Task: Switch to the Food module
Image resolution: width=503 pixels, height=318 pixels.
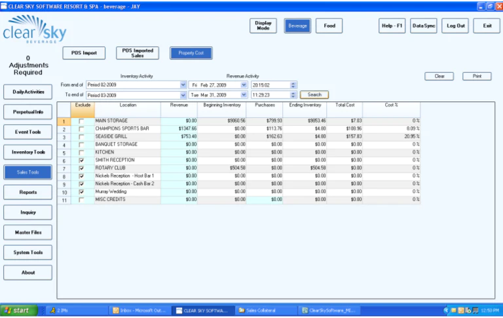Action: (x=329, y=26)
